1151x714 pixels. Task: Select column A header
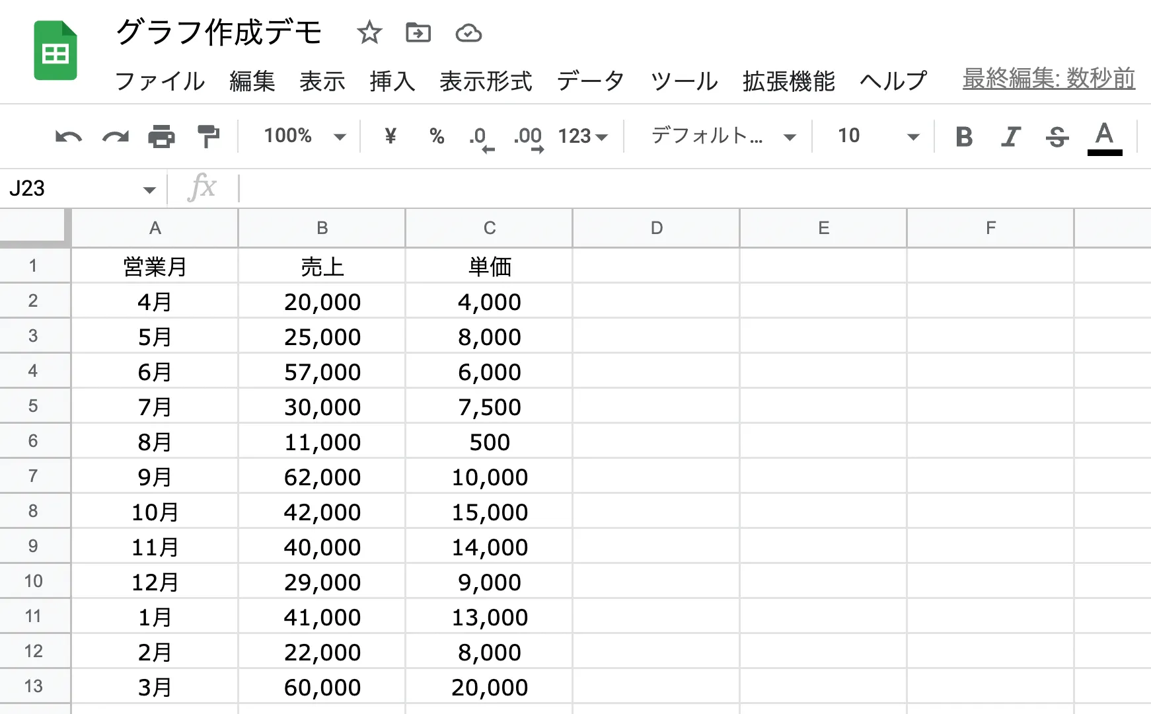click(x=155, y=228)
